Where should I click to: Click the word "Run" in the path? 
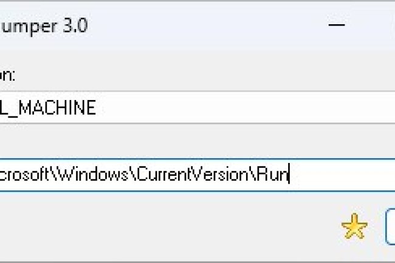272,175
